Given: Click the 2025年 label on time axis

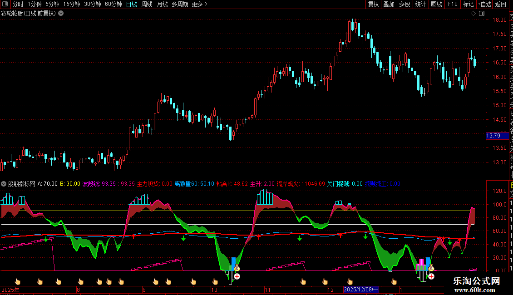Looking at the screenshot, I should coord(10,290).
